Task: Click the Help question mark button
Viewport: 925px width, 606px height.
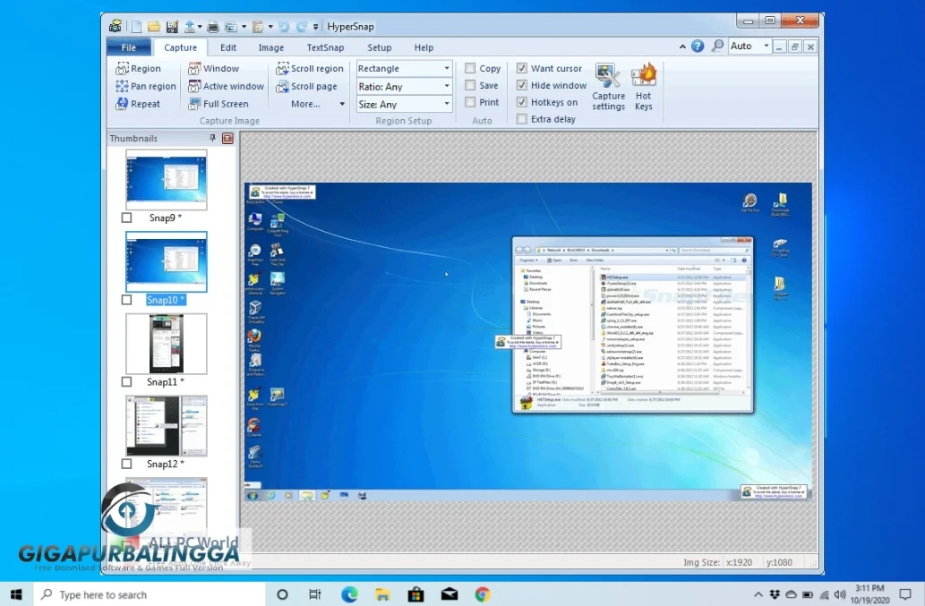Action: 698,46
